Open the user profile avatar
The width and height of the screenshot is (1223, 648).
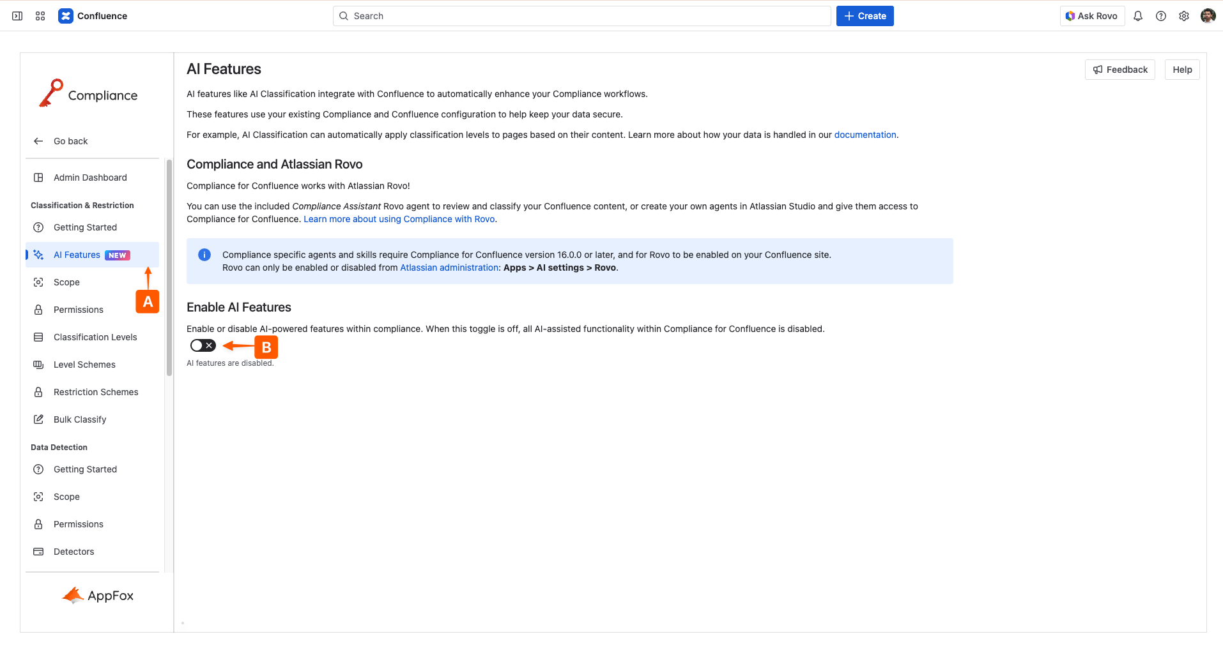[1208, 16]
